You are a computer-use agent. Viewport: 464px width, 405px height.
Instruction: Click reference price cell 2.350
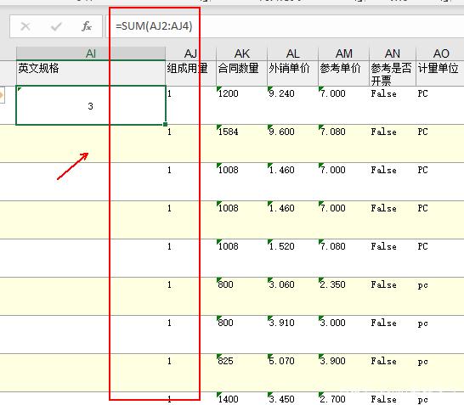[343, 296]
